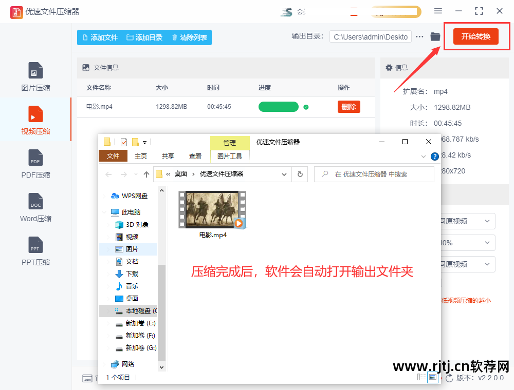Switch to the 主页 ribbon tab

point(141,157)
